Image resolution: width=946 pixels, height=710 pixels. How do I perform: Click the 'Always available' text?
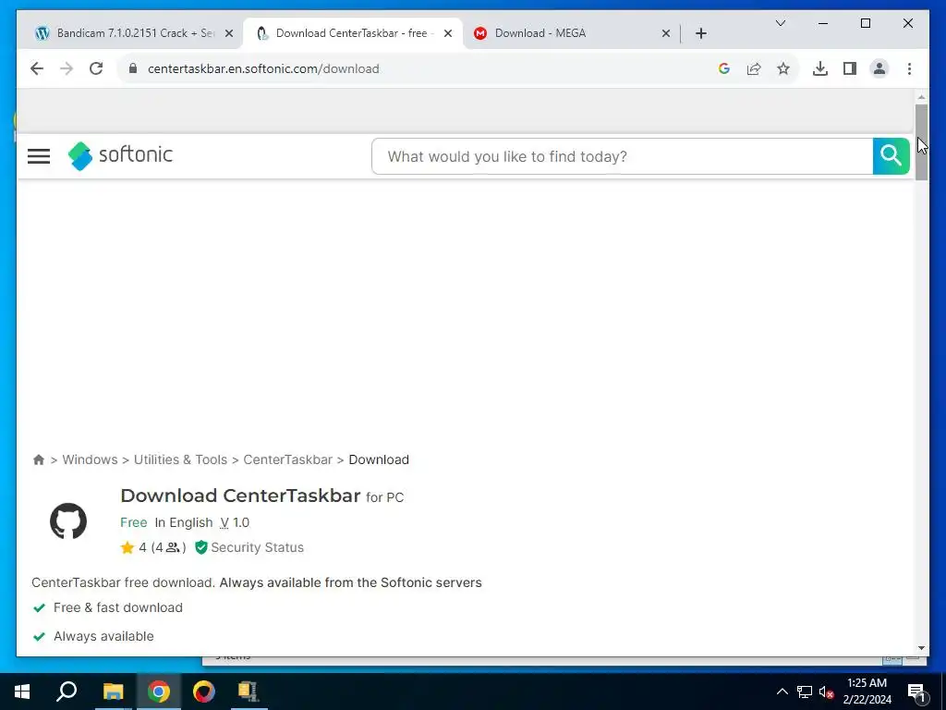(103, 636)
